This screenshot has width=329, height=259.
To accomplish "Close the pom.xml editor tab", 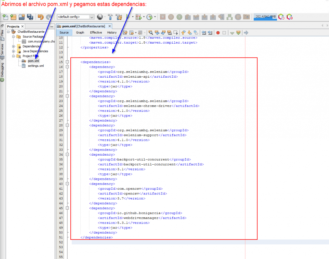I will [110, 26].
